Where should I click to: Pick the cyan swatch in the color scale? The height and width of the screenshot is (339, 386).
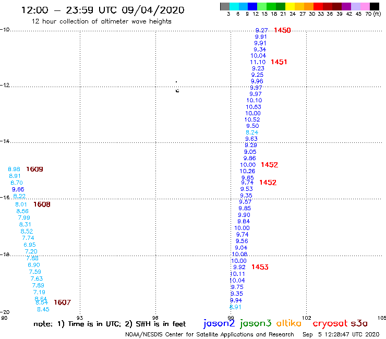pyautogui.click(x=234, y=6)
